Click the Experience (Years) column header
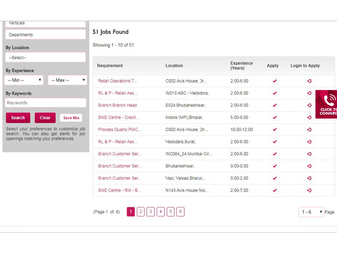 (x=242, y=66)
